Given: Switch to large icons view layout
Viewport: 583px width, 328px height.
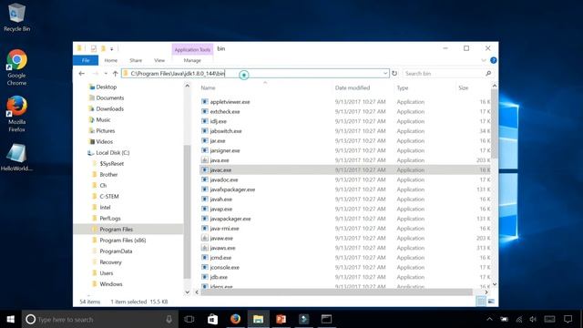Looking at the screenshot, I should 491,302.
